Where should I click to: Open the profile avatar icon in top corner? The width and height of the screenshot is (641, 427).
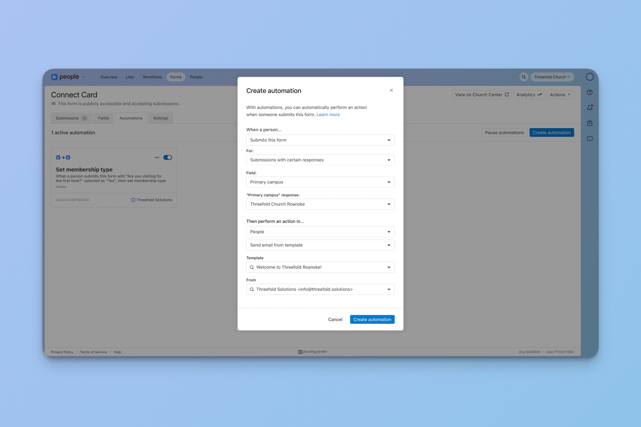tap(590, 77)
